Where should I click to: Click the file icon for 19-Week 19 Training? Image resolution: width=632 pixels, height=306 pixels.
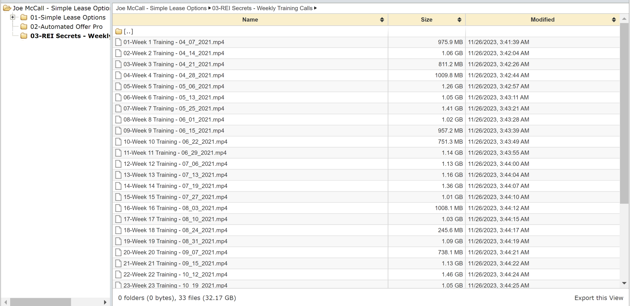(118, 241)
